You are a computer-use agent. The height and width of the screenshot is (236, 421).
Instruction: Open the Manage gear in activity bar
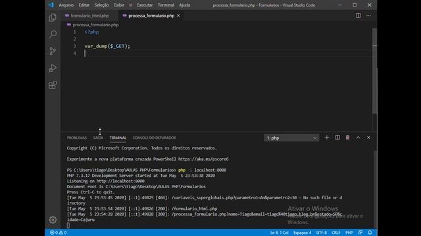[53, 220]
